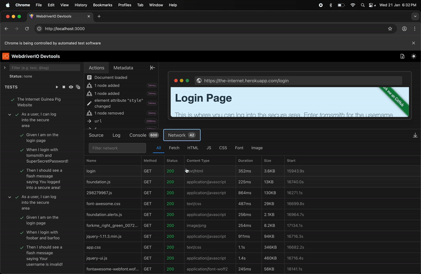Click the file import icon in header

403,56
